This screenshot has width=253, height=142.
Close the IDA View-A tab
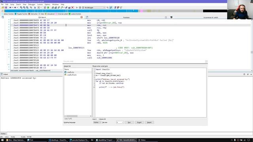click(x=81, y=17)
